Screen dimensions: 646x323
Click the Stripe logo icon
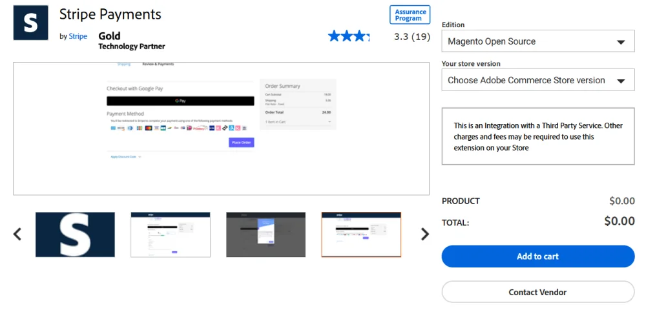click(31, 23)
